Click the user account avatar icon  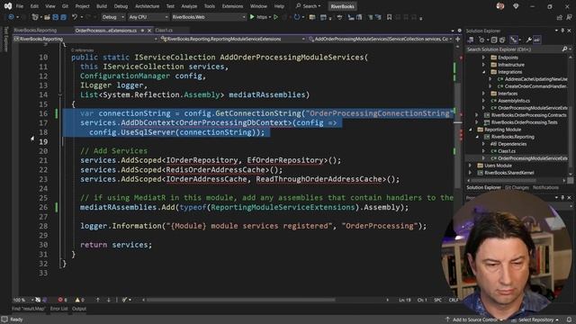click(500, 6)
